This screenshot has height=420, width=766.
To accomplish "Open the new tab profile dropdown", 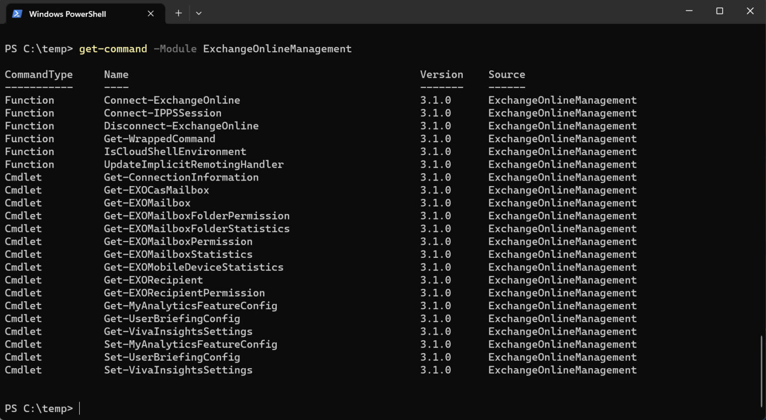I will pyautogui.click(x=198, y=13).
